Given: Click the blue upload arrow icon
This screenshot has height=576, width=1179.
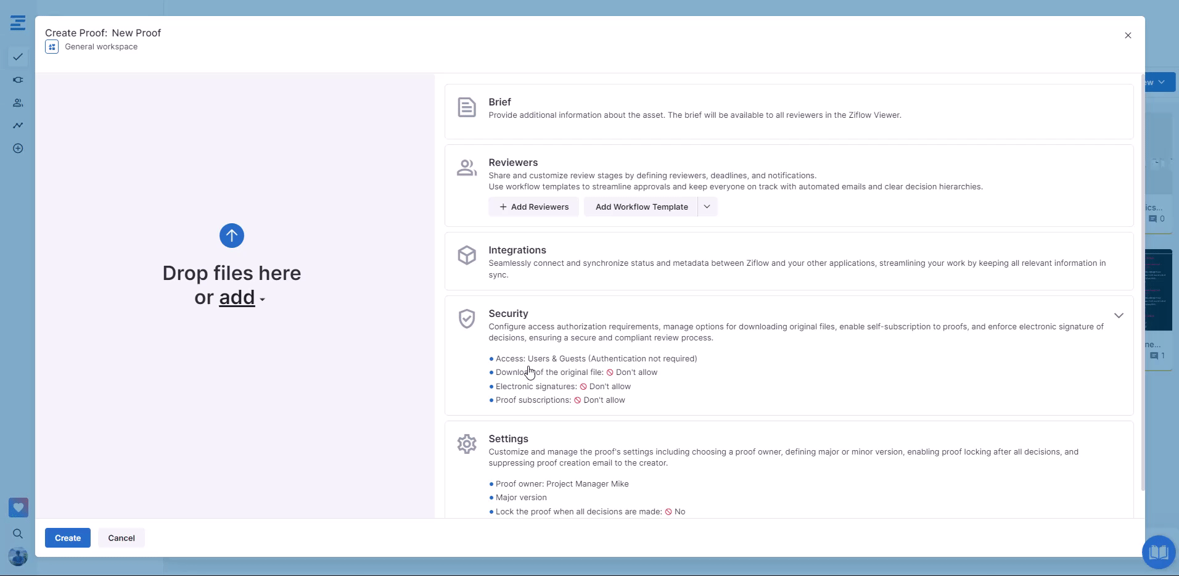Looking at the screenshot, I should click(232, 236).
